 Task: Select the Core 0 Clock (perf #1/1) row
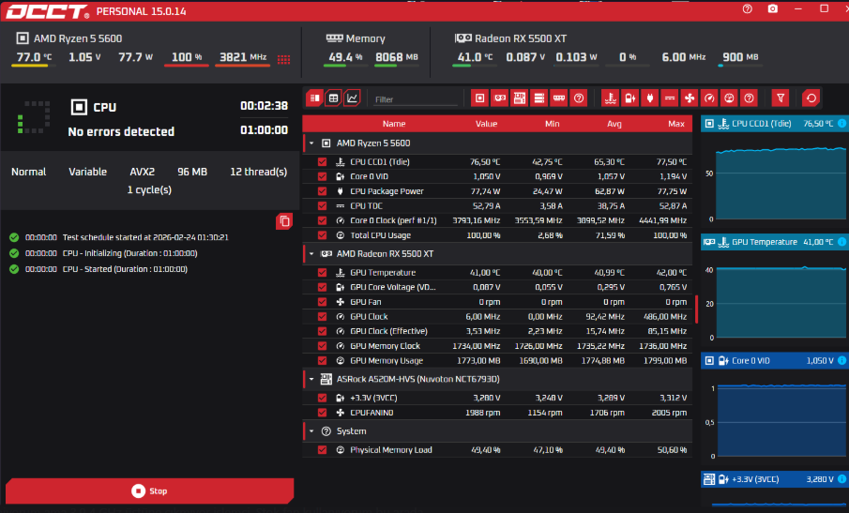497,220
